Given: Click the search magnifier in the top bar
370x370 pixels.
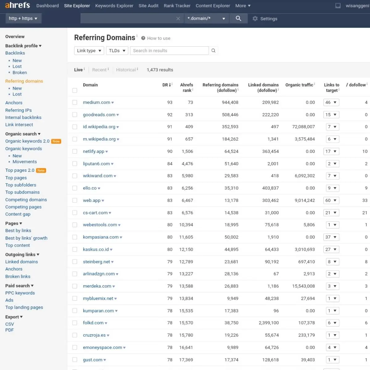Looking at the screenshot, I should (238, 18).
